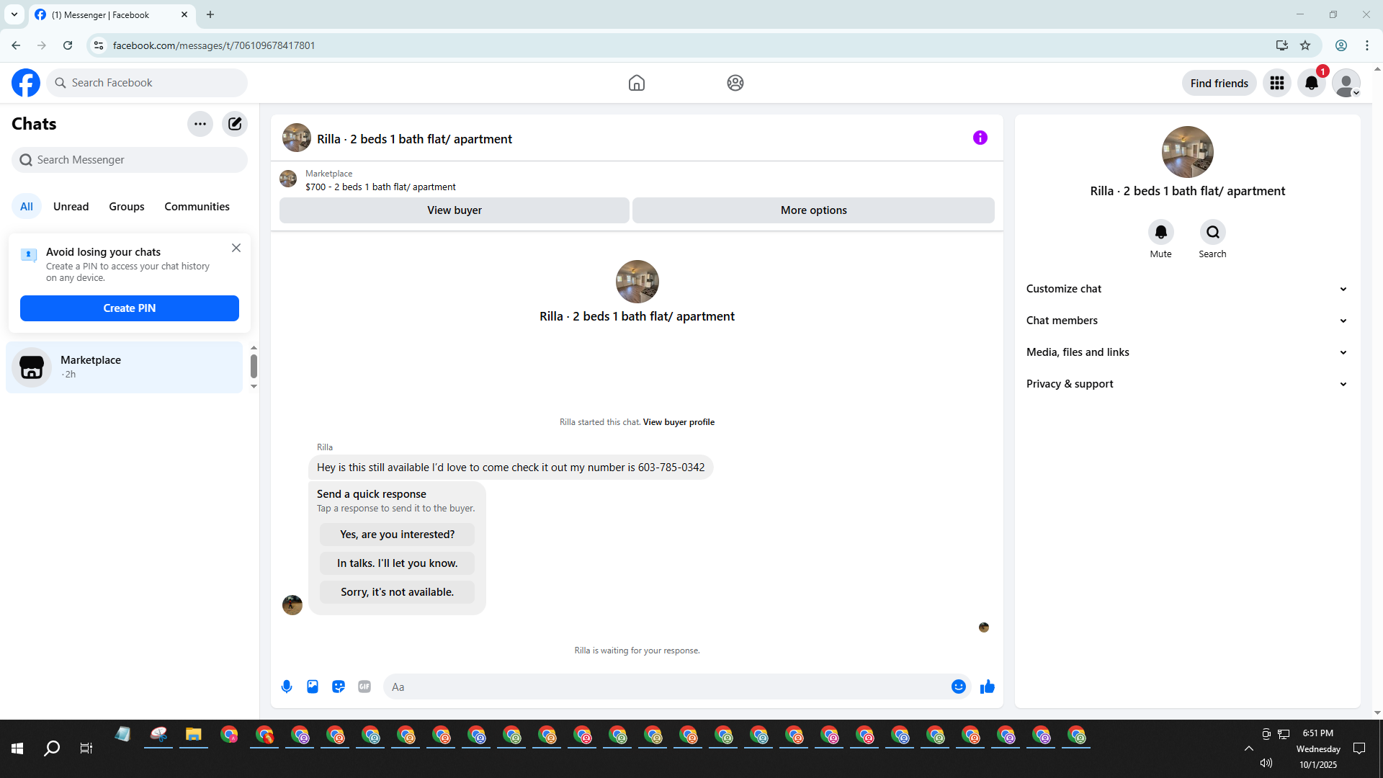Click the More options button
1383x778 pixels.
814,210
